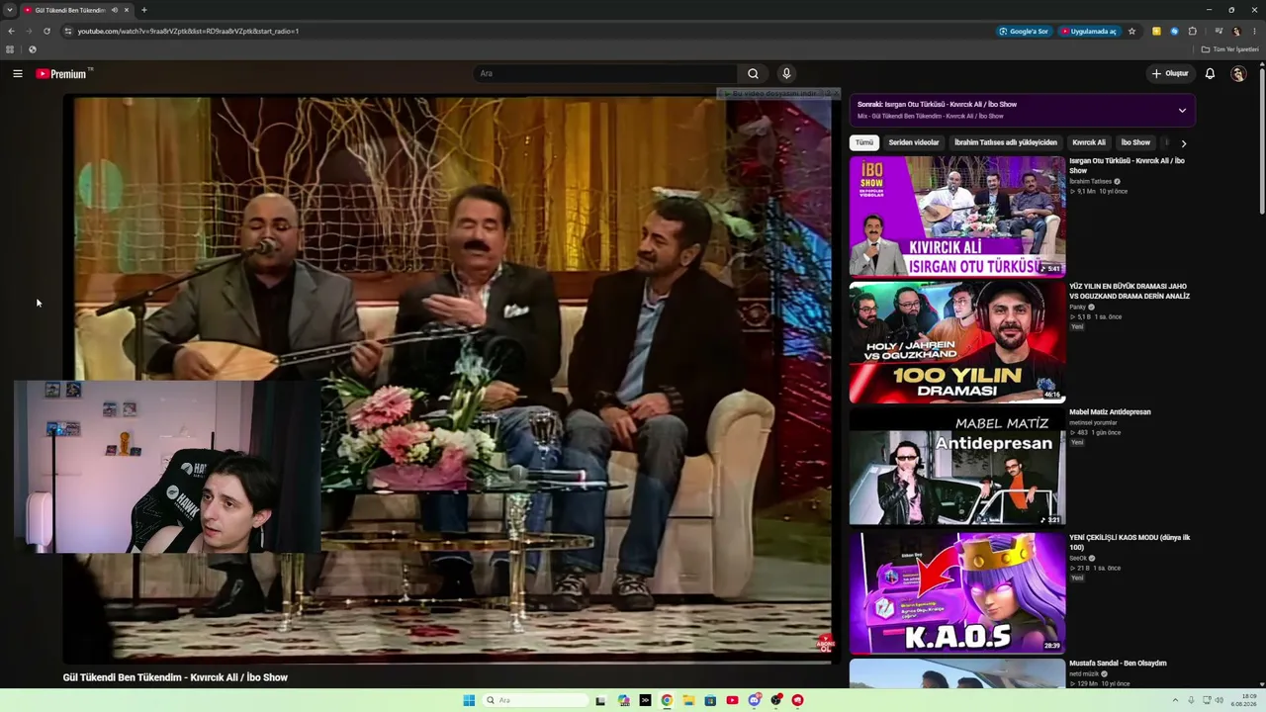
Task: Open the Tüm Yer İşaretleri folder
Action: (1229, 48)
